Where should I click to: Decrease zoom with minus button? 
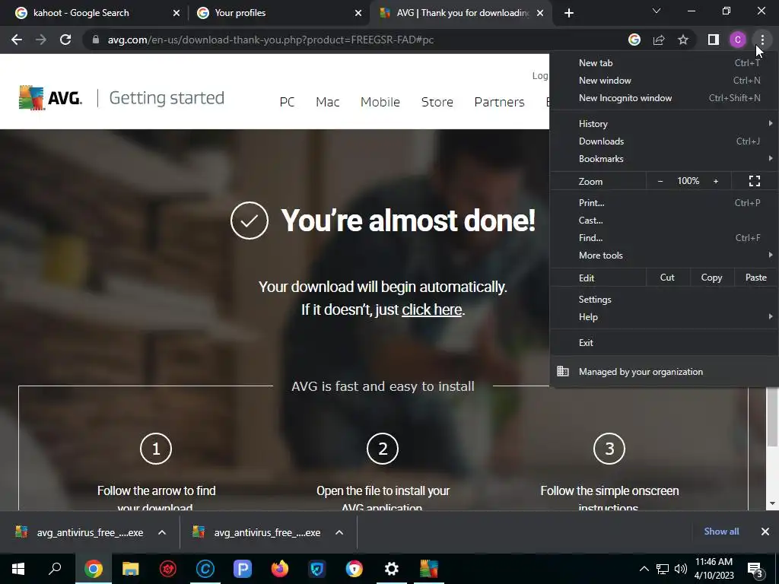point(660,181)
